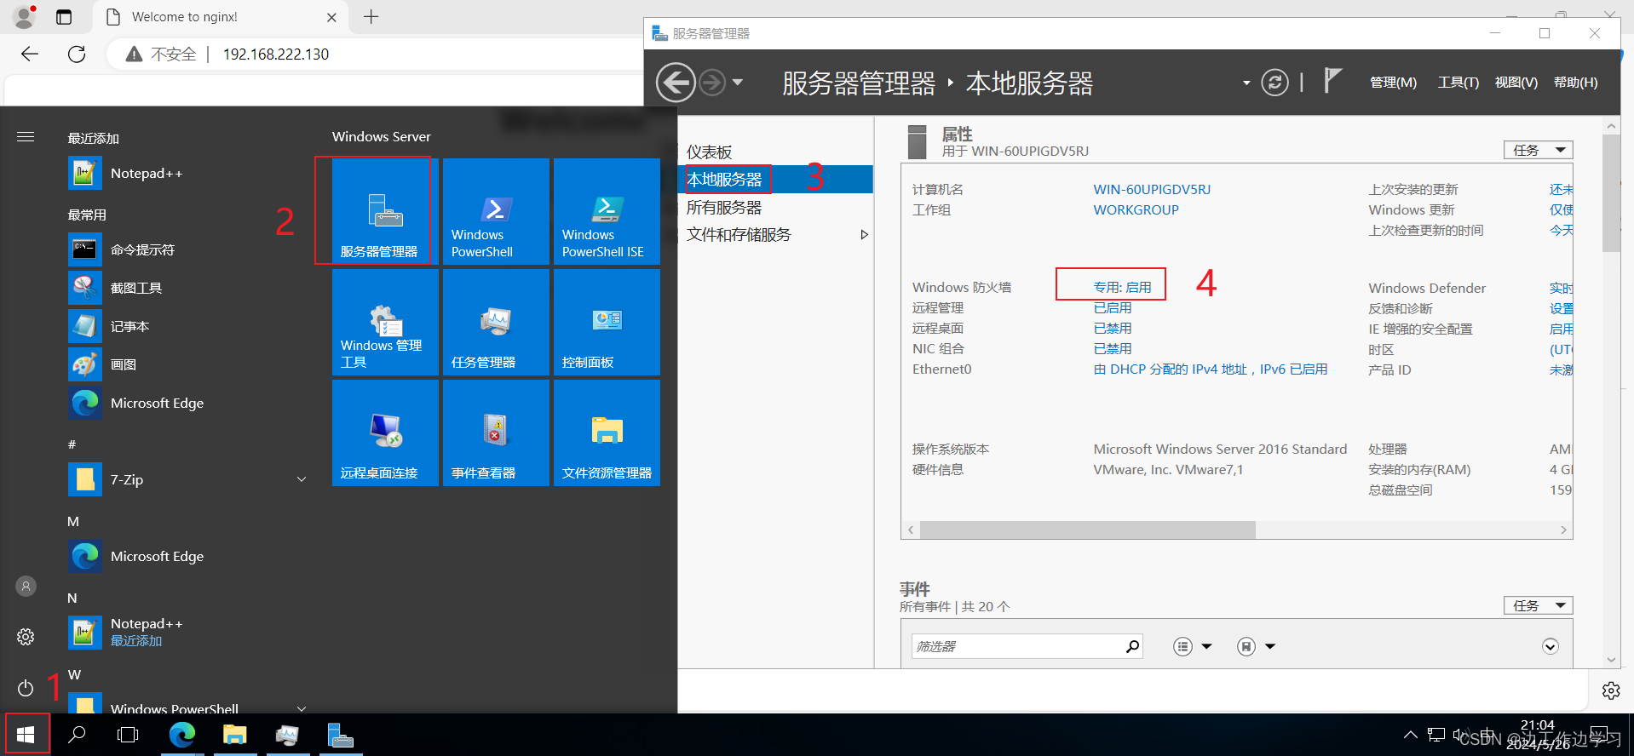Click the Welcome to nginx! browser tab
Image resolution: width=1634 pixels, height=756 pixels.
pos(222,17)
